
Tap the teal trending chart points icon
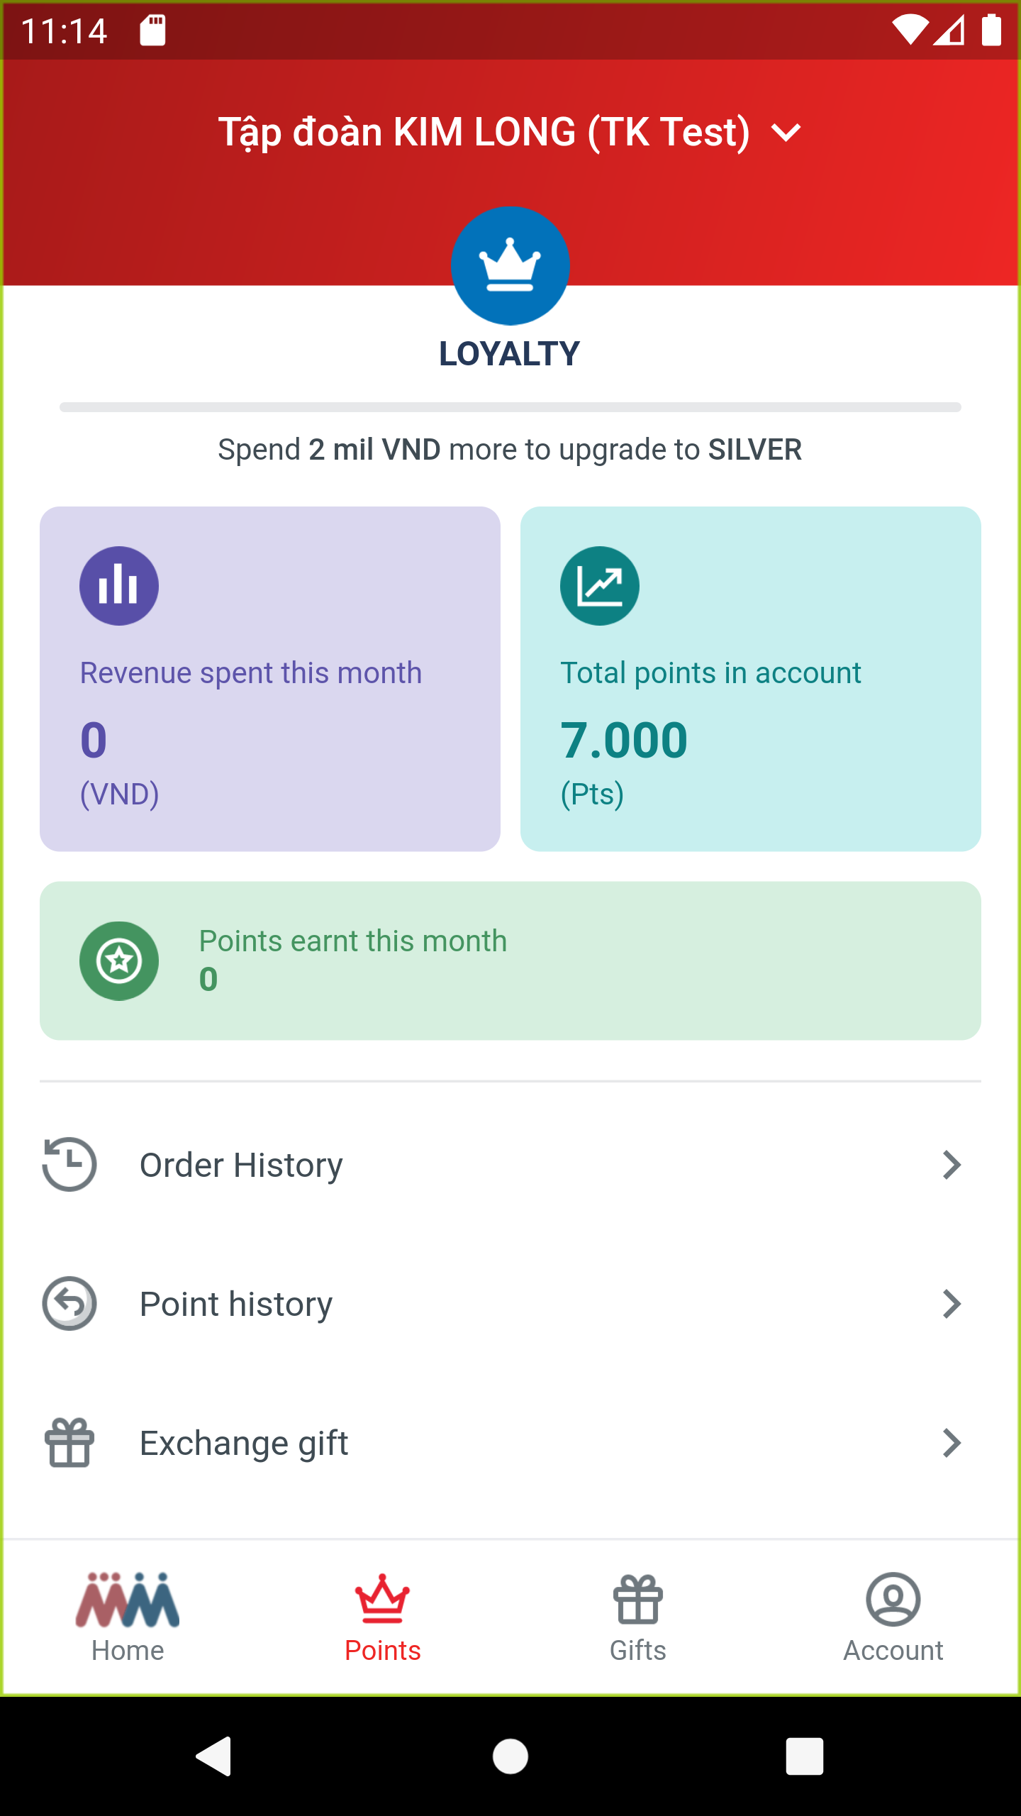(x=599, y=586)
